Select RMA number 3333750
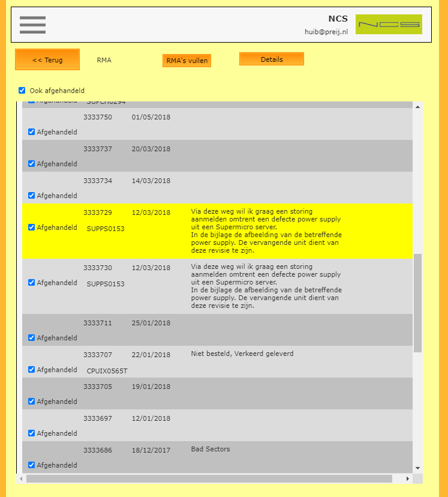This screenshot has width=448, height=497. tap(98, 117)
